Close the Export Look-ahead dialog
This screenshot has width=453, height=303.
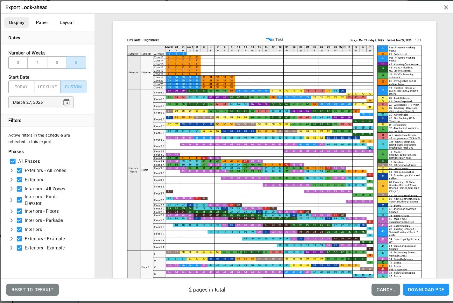point(446,7)
